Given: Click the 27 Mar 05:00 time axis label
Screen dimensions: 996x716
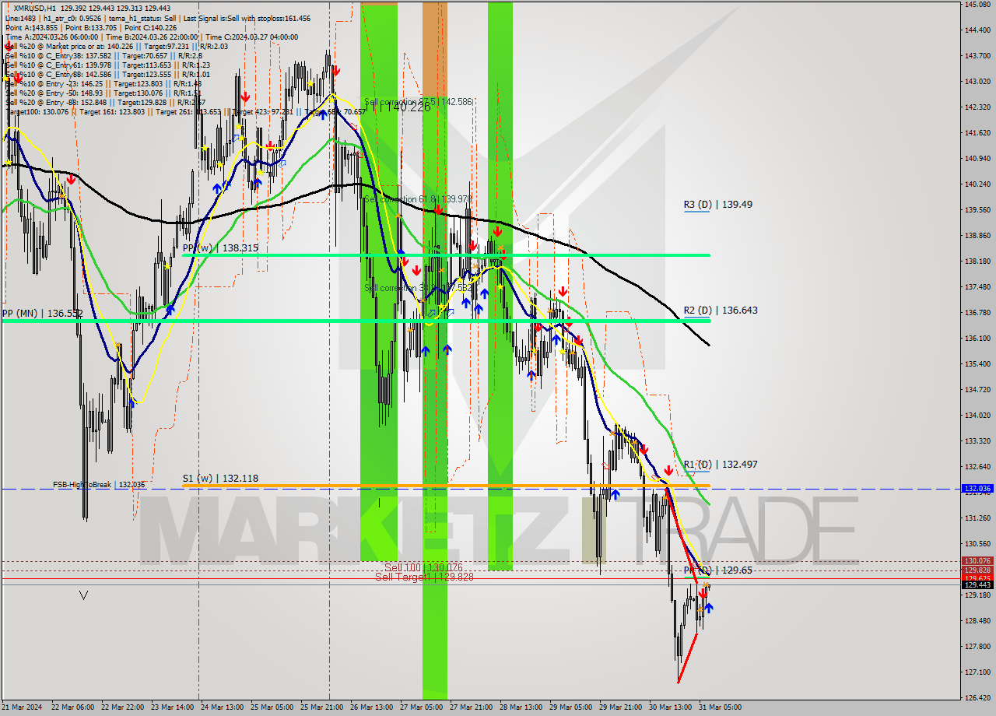Looking at the screenshot, I should tap(421, 707).
